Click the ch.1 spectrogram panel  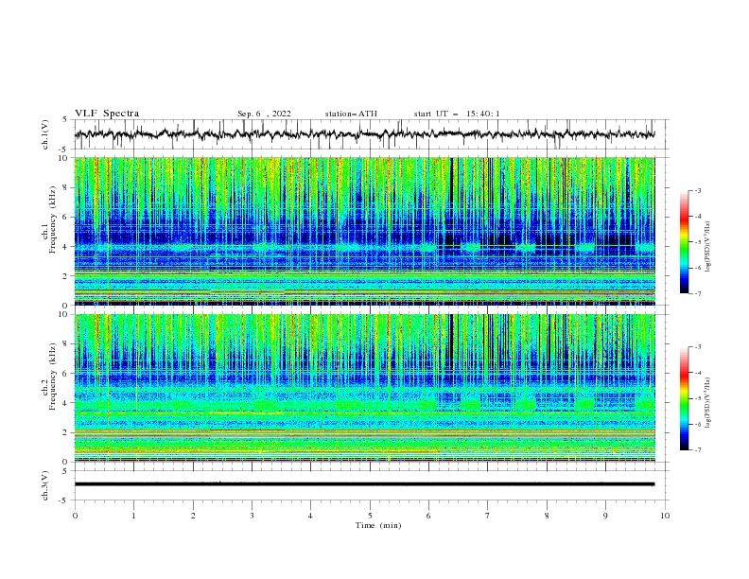click(x=364, y=231)
